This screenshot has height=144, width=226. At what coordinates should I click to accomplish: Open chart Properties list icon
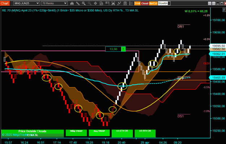click(131, 3)
